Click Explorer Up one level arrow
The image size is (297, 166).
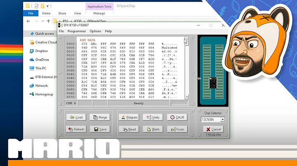[x=49, y=21]
